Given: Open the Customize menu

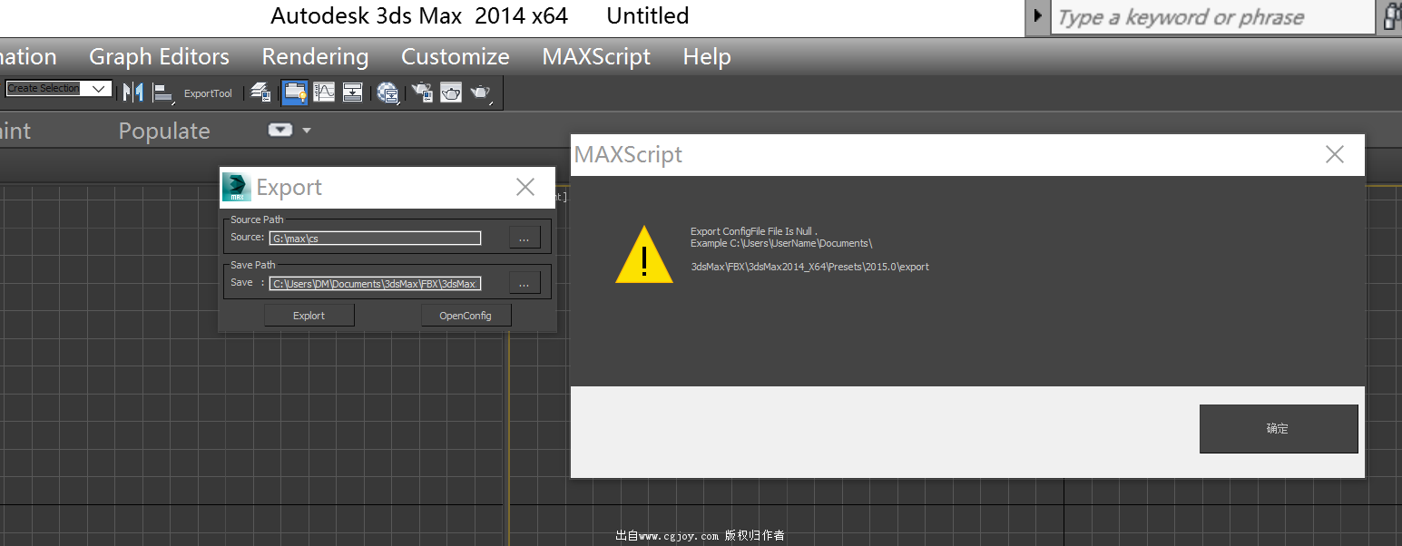Looking at the screenshot, I should click(x=456, y=56).
